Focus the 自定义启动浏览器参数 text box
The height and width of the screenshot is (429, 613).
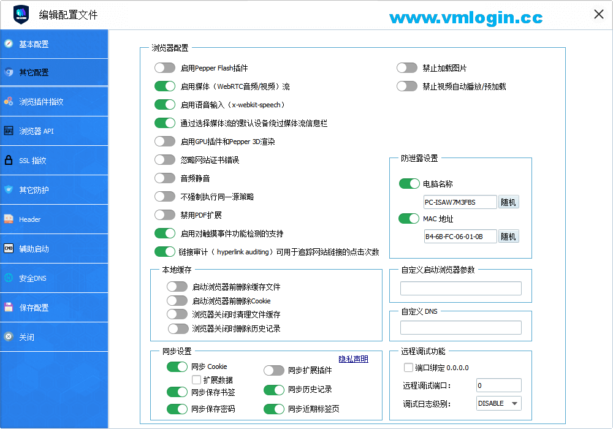pos(460,288)
